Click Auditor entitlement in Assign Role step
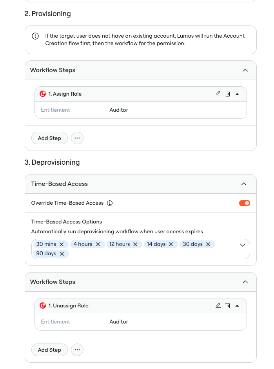The height and width of the screenshot is (369, 274). 119,110
